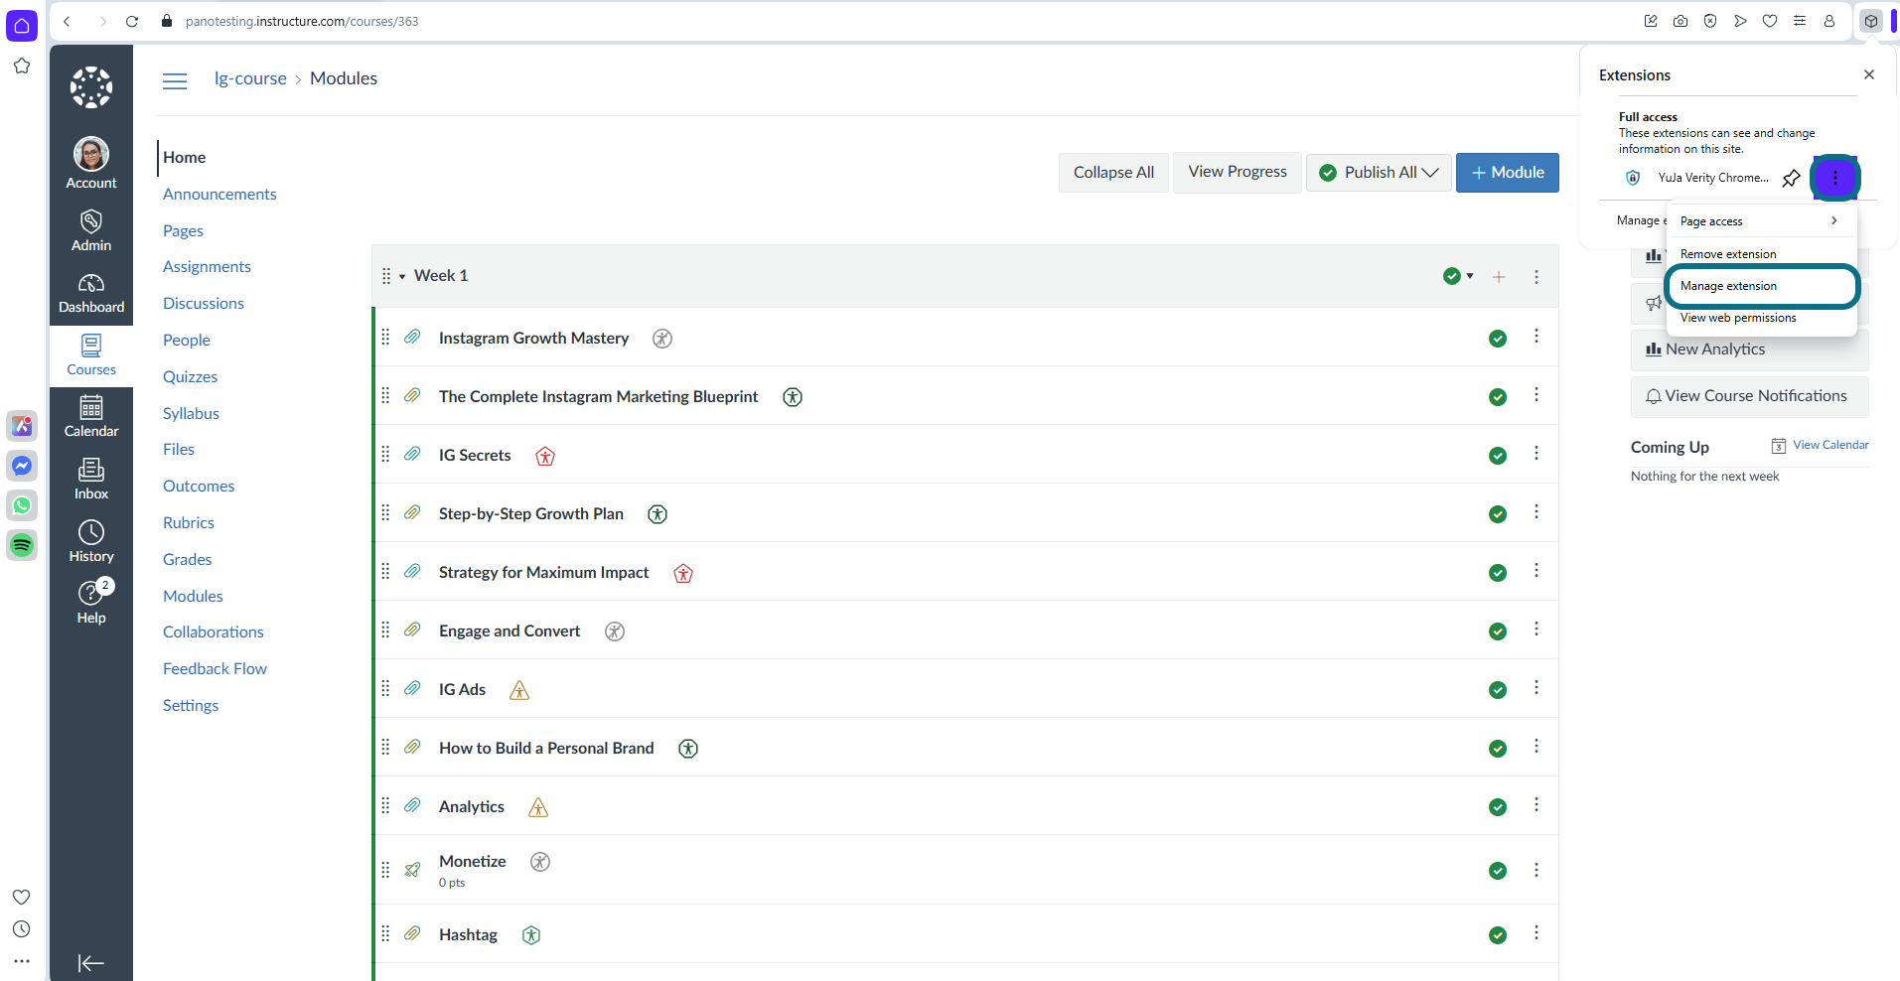
Task: Open Canvas Help with notifications
Action: tap(90, 602)
